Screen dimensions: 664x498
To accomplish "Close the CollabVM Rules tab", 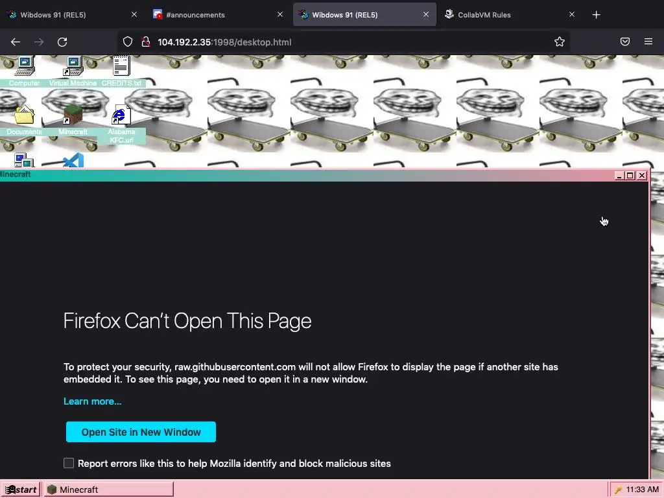I will click(572, 14).
